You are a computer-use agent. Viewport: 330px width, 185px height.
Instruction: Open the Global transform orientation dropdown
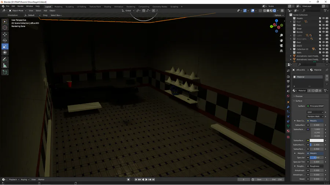128,11
